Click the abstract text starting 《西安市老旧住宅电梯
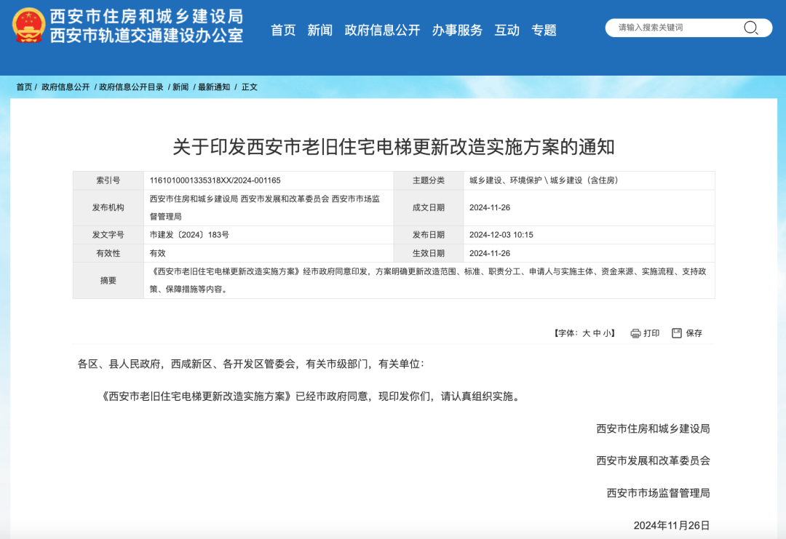Image resolution: width=786 pixels, height=539 pixels. pyautogui.click(x=428, y=280)
